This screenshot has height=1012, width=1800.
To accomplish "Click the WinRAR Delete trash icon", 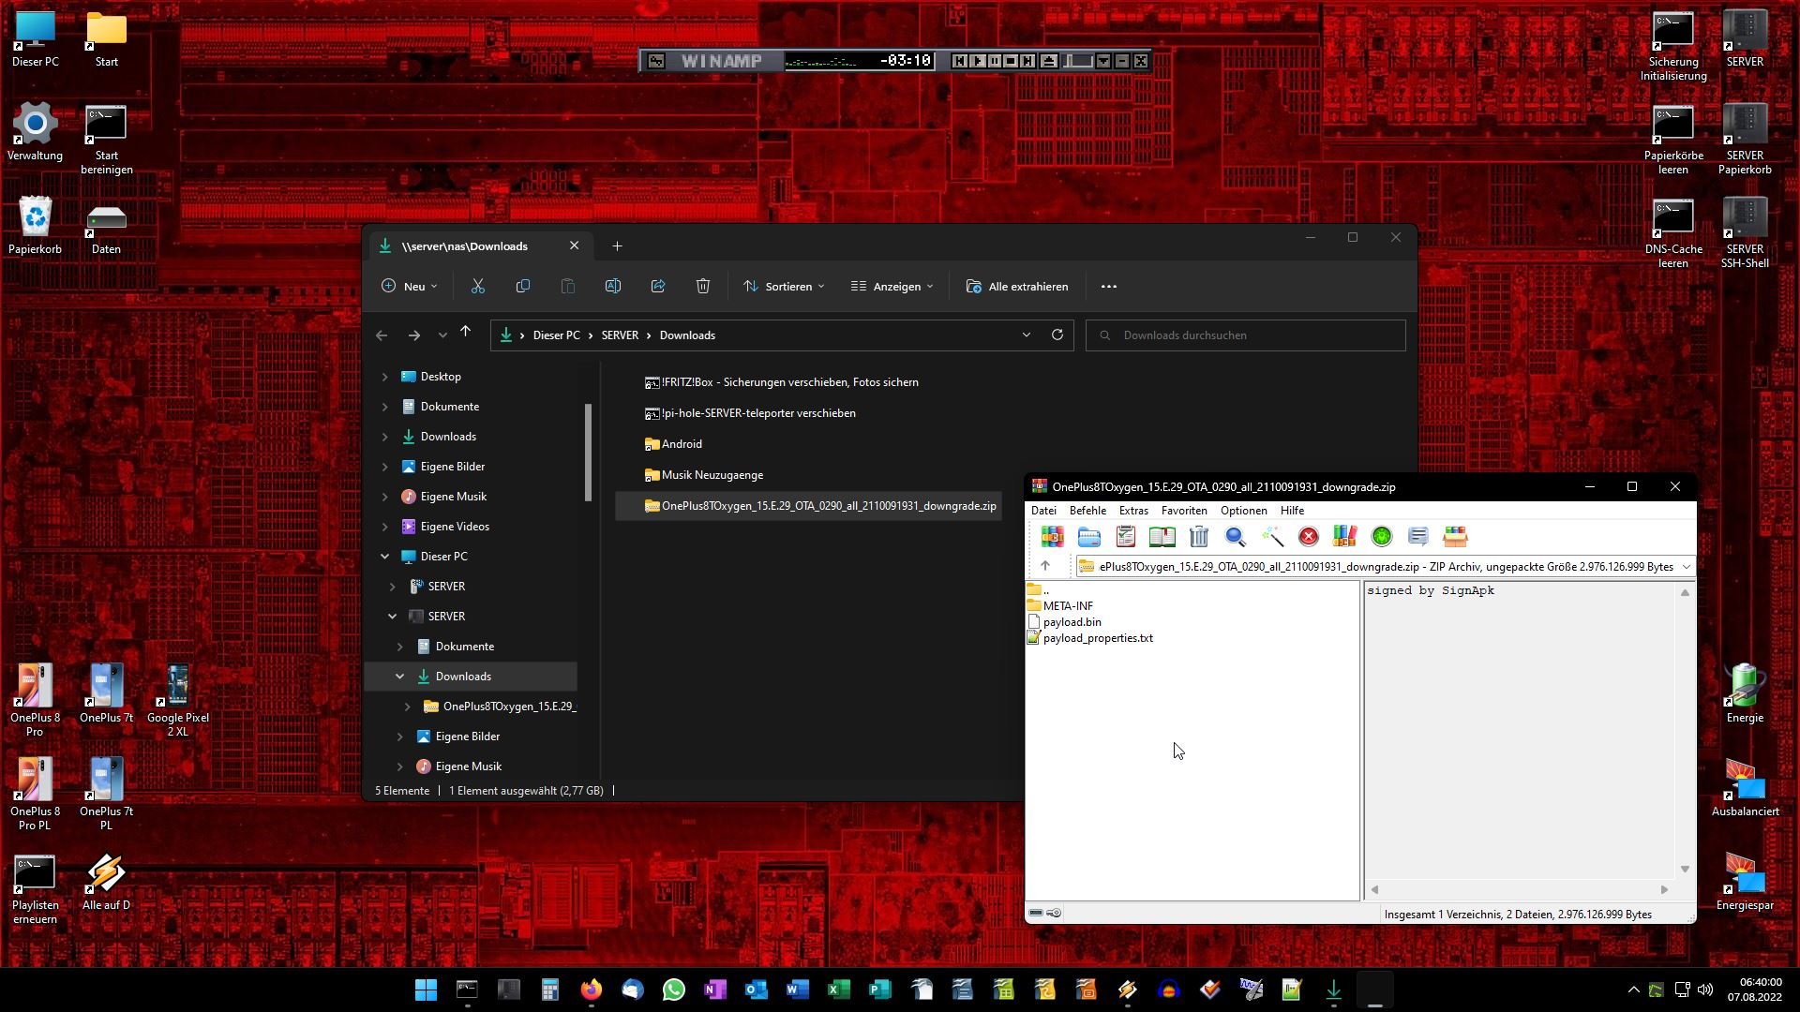I will pyautogui.click(x=1198, y=536).
